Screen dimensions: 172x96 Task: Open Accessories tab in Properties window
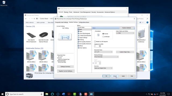point(100,12)
